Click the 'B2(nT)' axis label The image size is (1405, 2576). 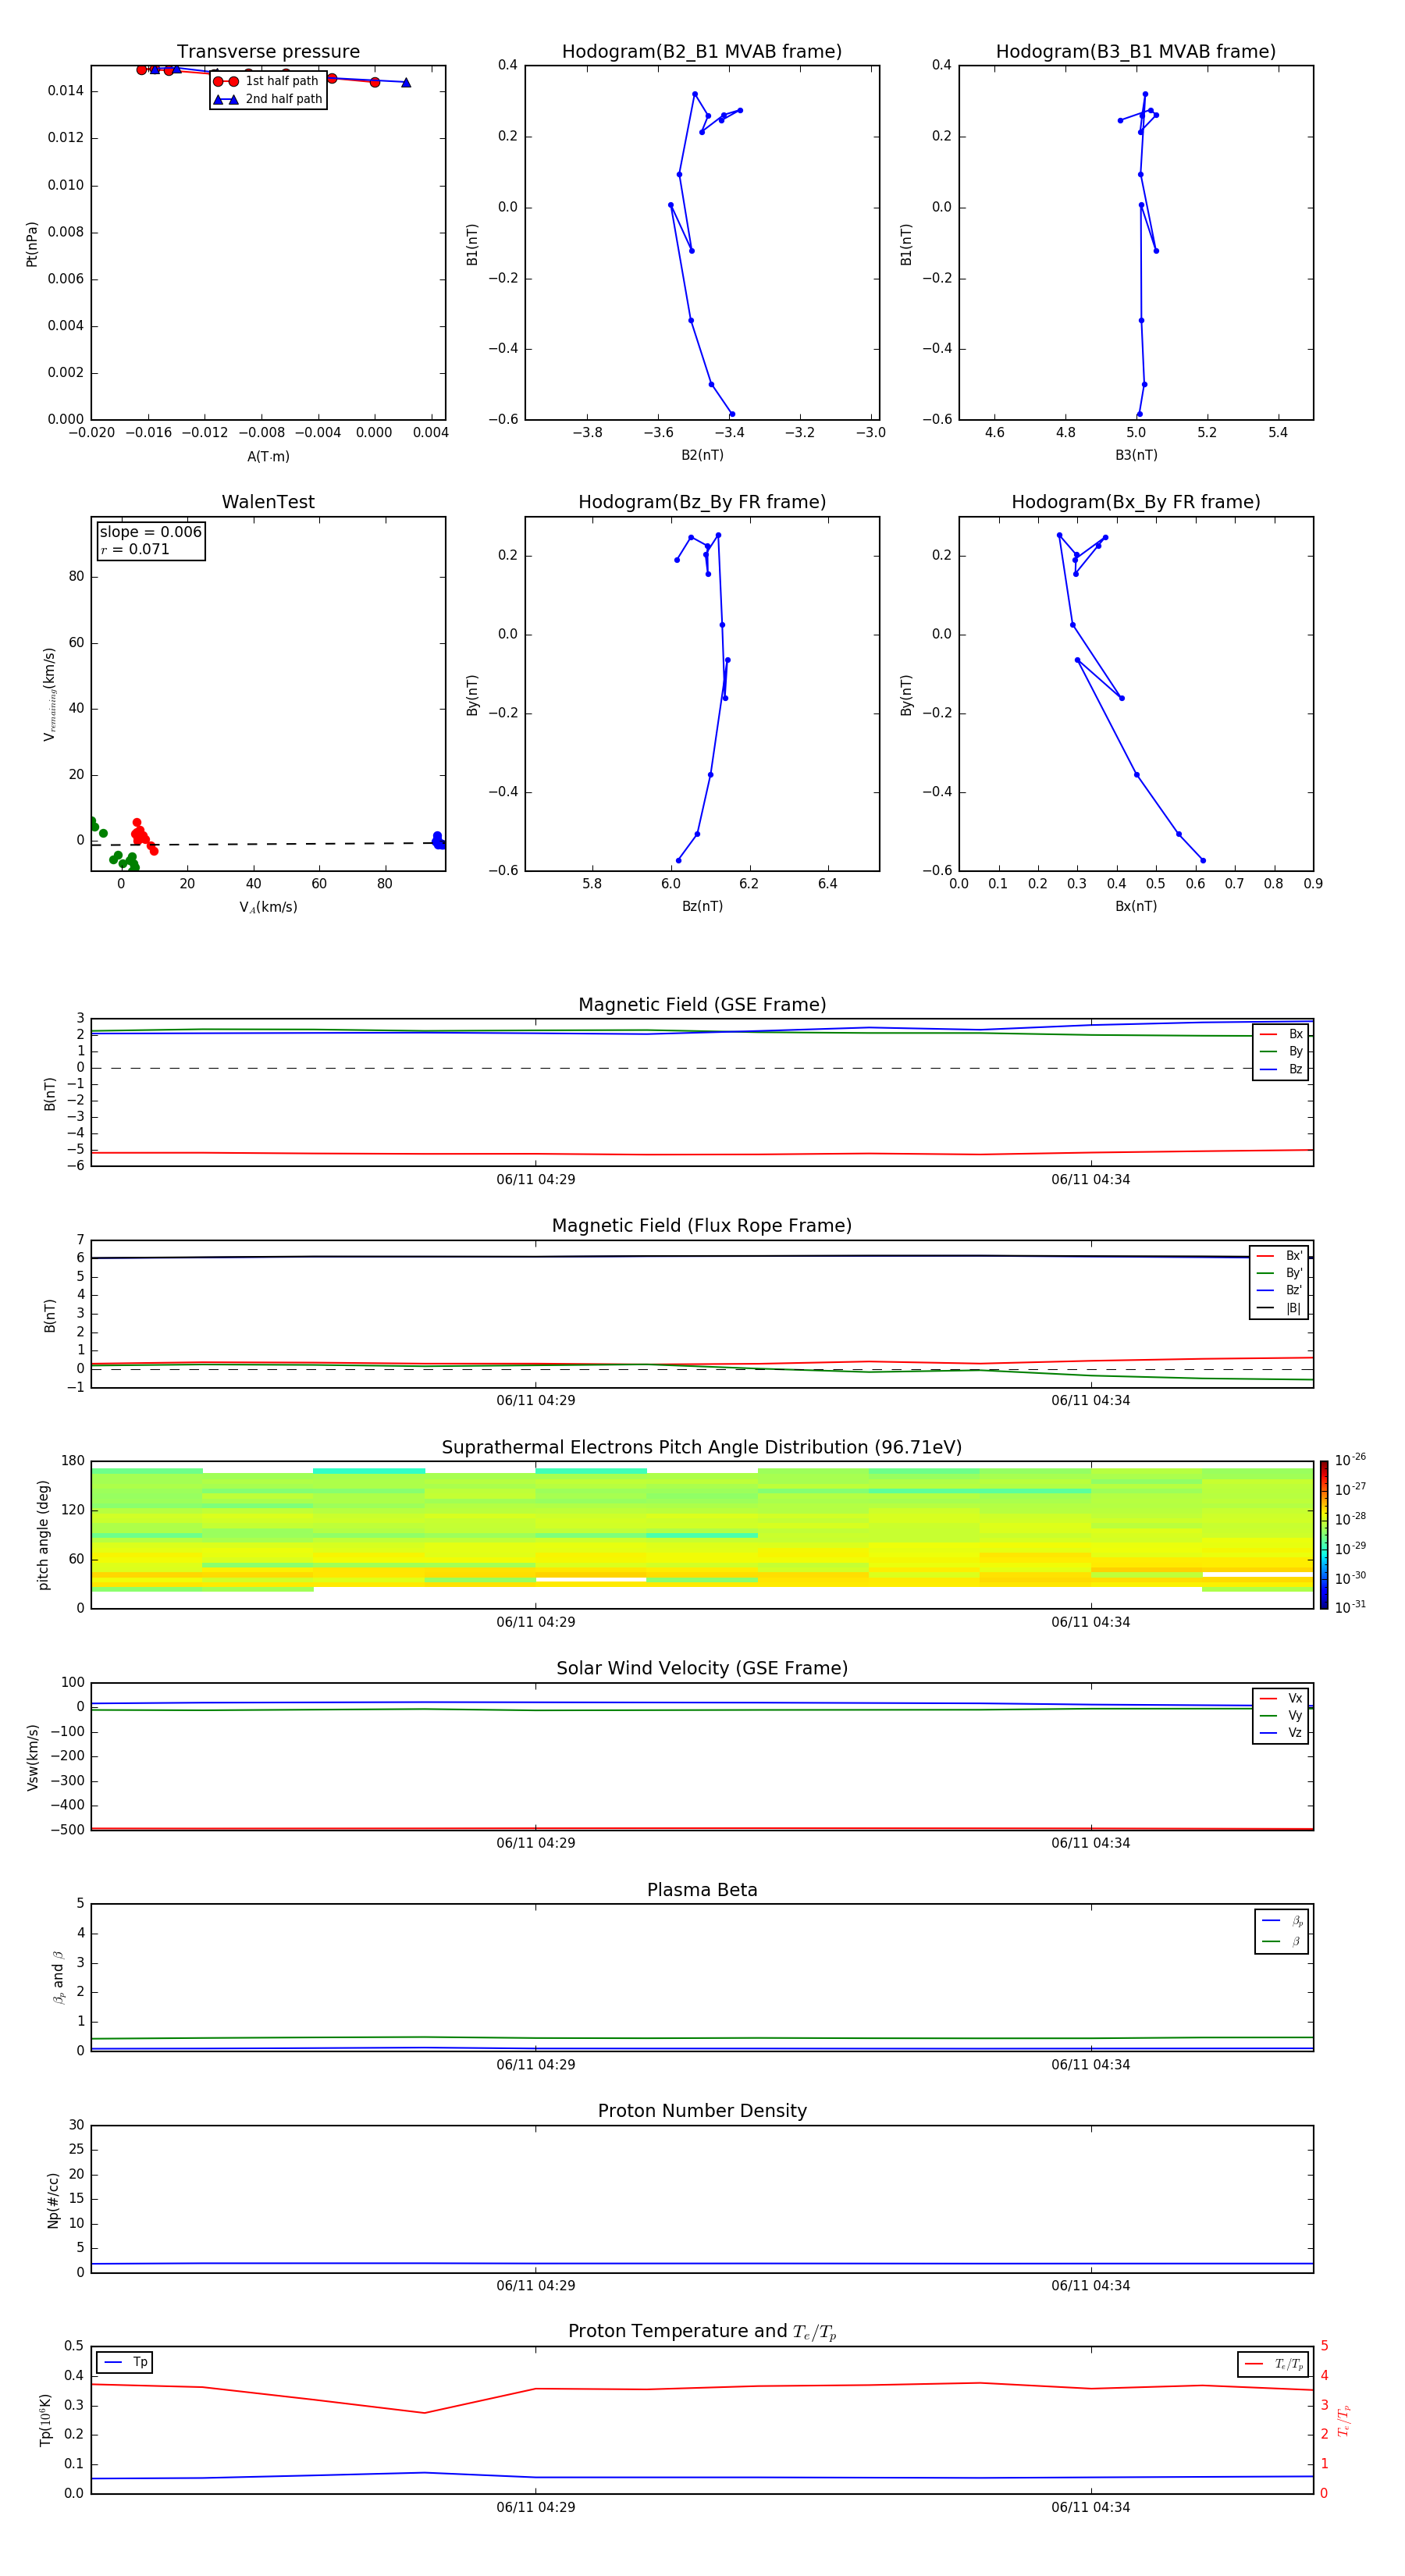[702, 455]
